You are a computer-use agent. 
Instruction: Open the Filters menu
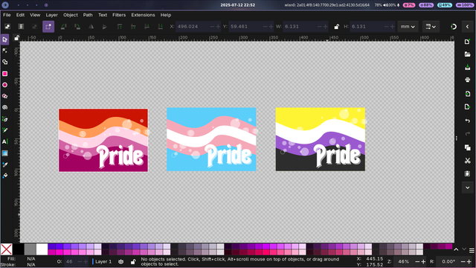click(x=119, y=15)
